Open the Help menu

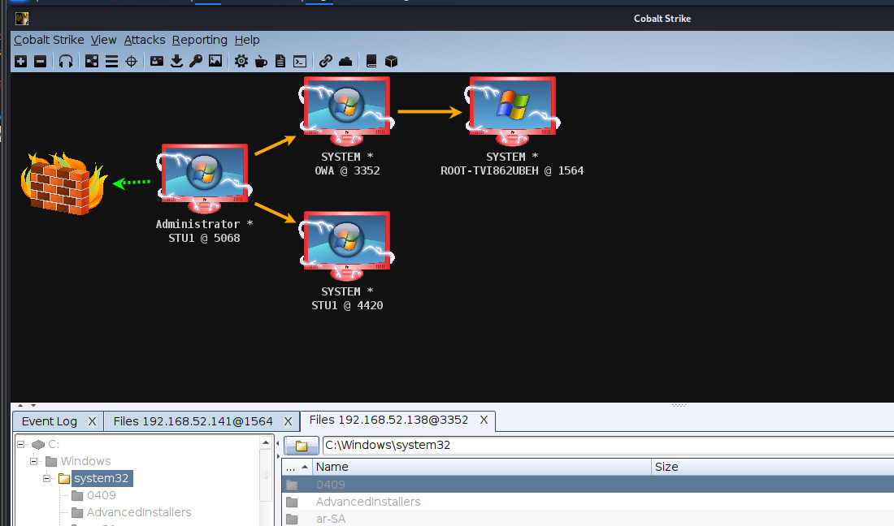coord(247,40)
